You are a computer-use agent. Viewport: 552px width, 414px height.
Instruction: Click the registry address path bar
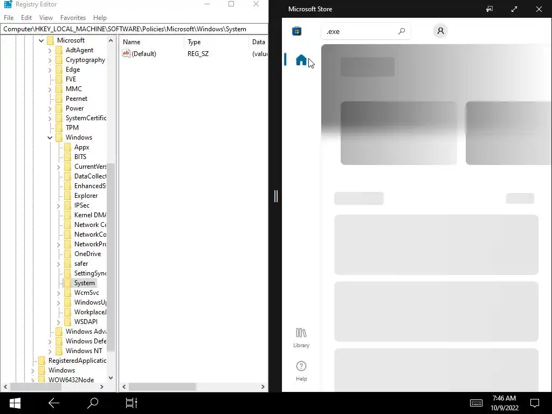point(134,29)
